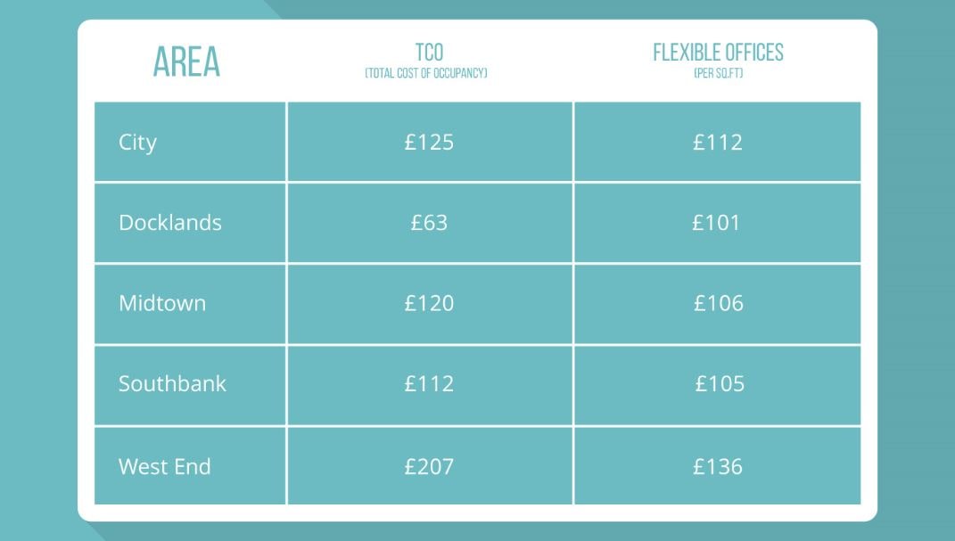The width and height of the screenshot is (955, 541).
Task: Select the Midtown row label
Action: 162,303
